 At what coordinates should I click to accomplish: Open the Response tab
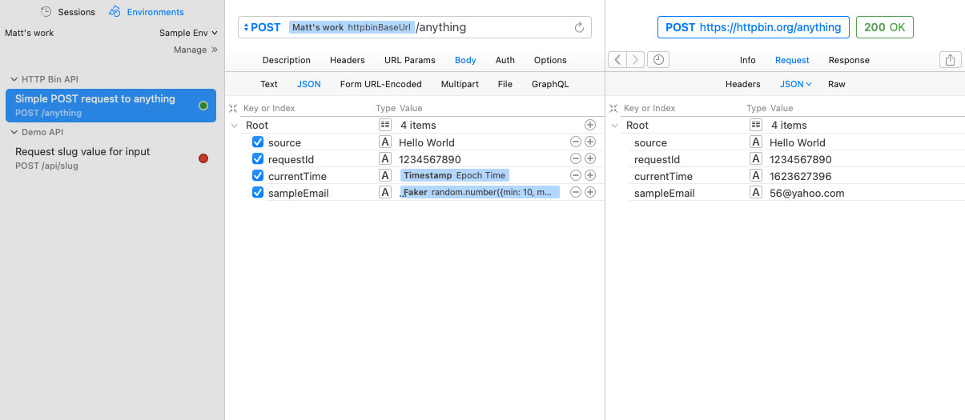[848, 60]
